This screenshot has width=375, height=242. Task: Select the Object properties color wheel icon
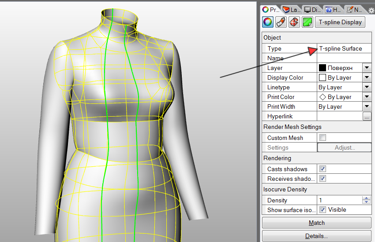(268, 22)
